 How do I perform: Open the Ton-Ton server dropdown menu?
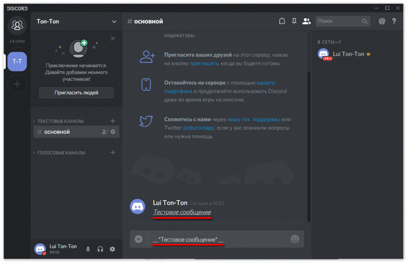(114, 21)
